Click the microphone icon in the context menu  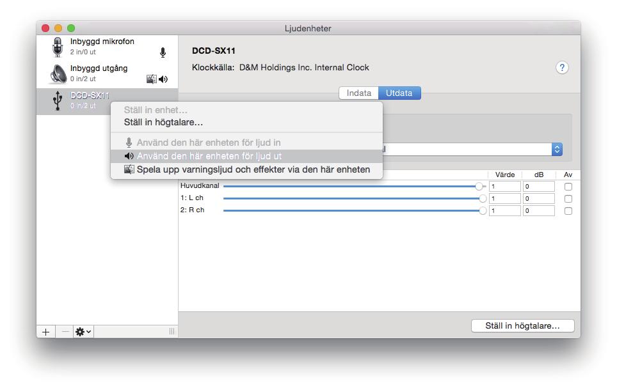129,143
